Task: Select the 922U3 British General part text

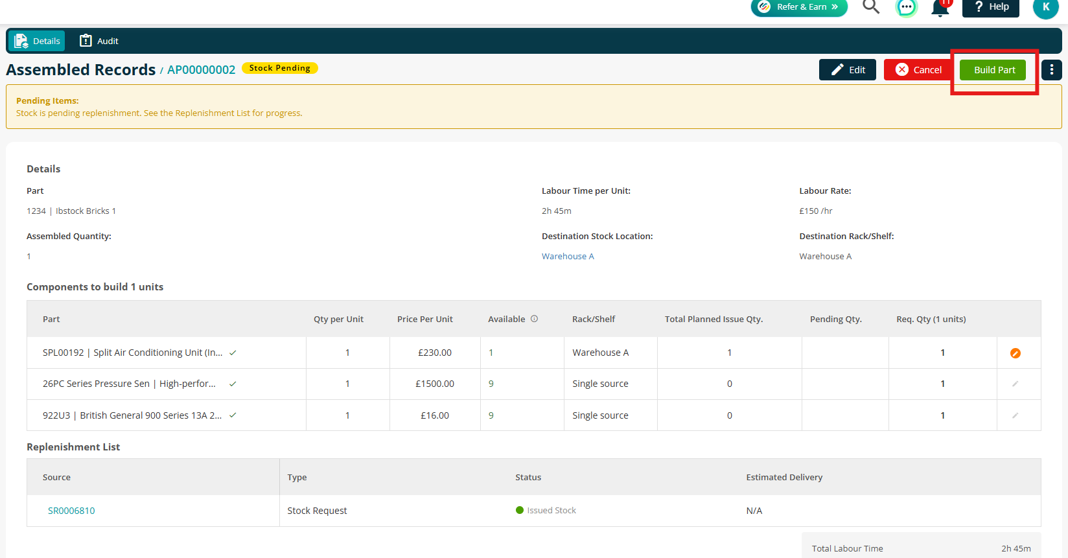Action: point(132,415)
